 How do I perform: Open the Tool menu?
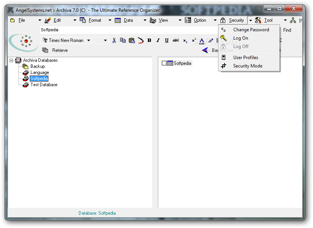(268, 20)
